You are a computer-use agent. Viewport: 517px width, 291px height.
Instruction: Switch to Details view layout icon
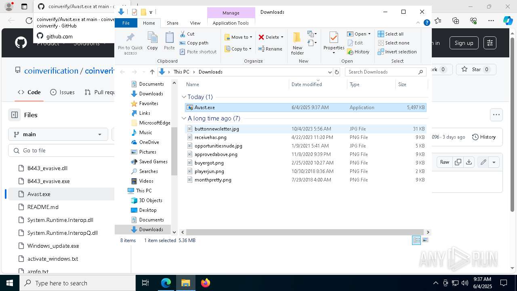pos(416,240)
